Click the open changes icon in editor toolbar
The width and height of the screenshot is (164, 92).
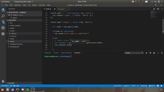[x=154, y=9]
